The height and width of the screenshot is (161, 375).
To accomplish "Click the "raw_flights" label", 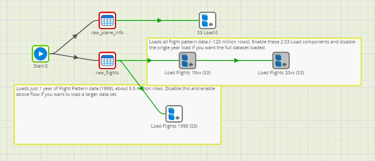I will click(x=107, y=73).
